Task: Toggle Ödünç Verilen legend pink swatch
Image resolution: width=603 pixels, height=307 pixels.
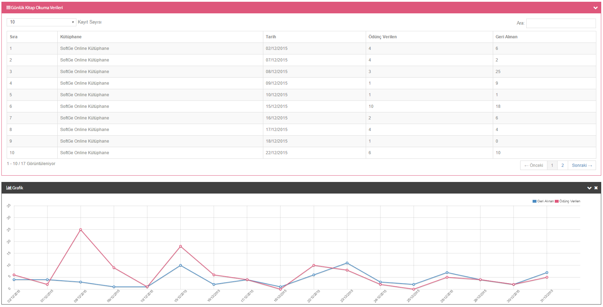Action: pyautogui.click(x=557, y=201)
